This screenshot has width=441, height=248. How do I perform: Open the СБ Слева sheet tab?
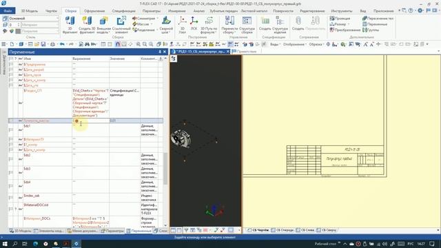(x=305, y=230)
